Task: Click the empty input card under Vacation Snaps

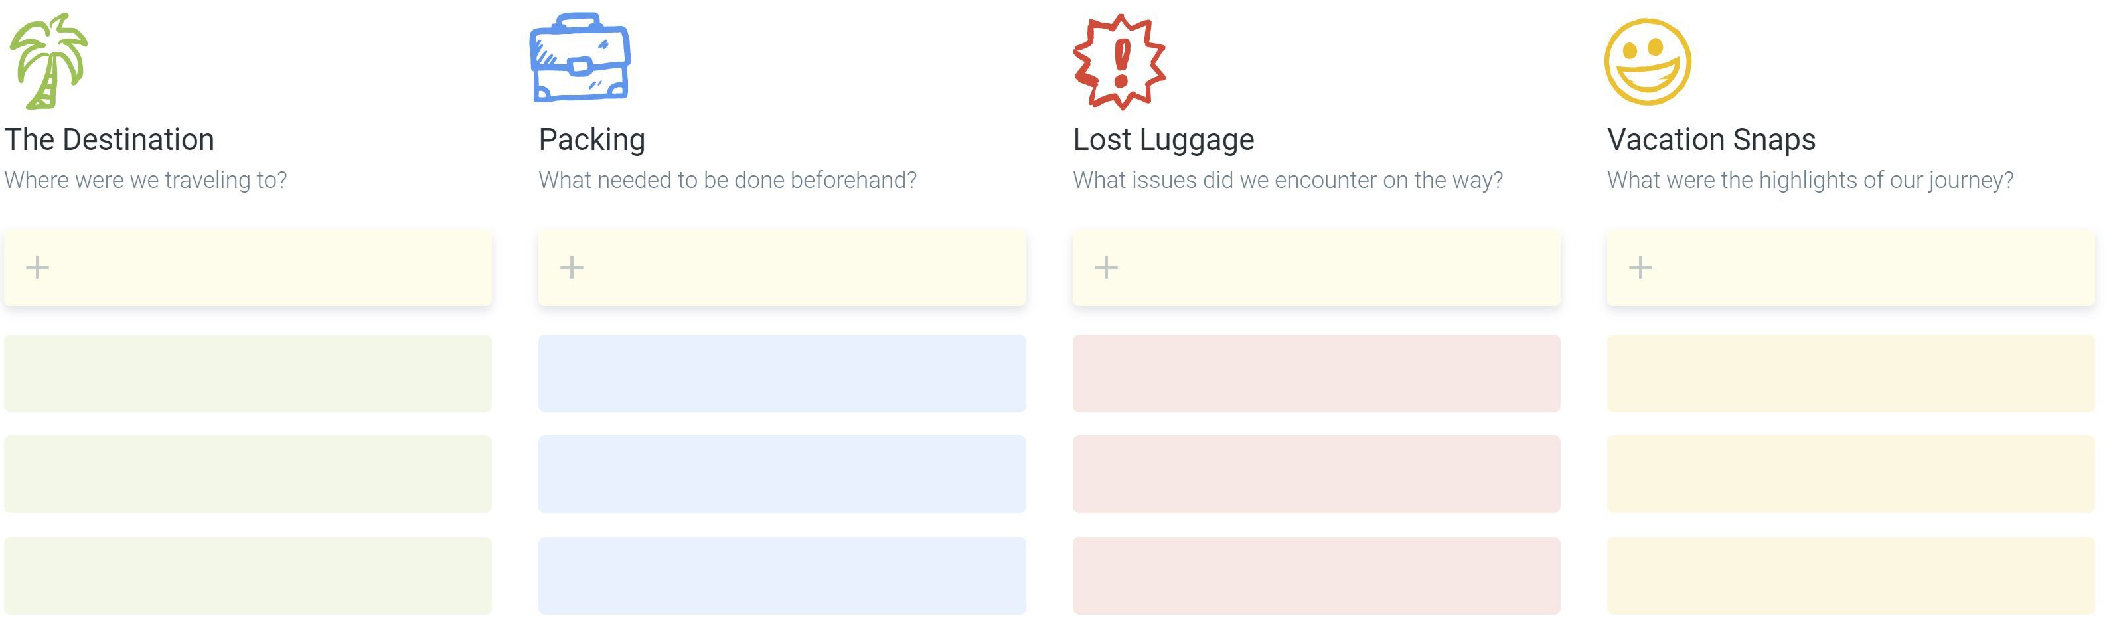Action: click(1850, 268)
